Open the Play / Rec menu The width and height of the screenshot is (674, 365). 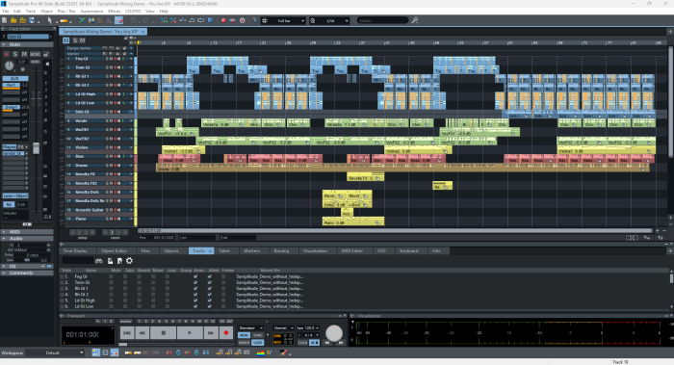66,12
